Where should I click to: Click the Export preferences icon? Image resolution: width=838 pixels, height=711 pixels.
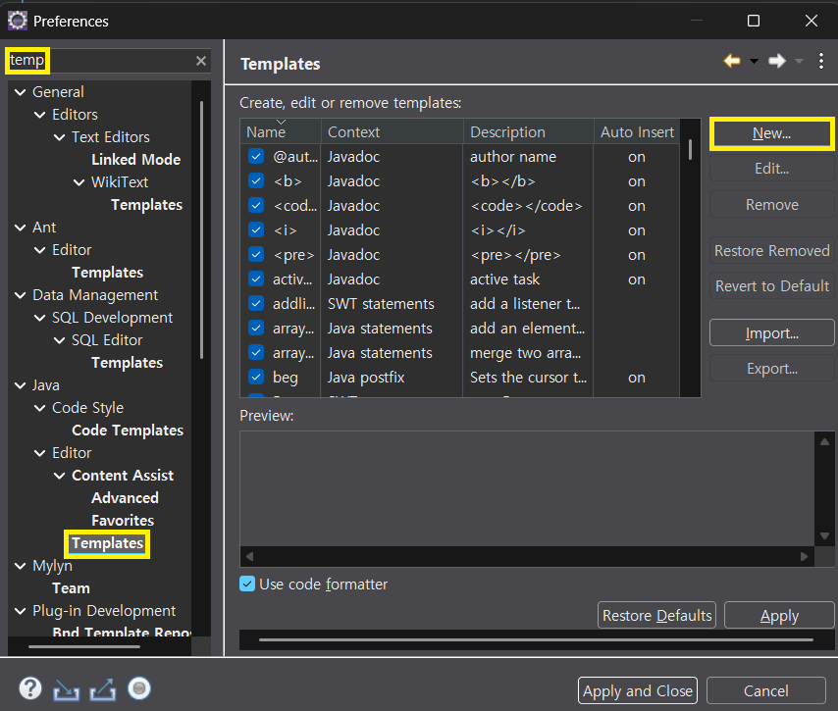click(x=103, y=689)
